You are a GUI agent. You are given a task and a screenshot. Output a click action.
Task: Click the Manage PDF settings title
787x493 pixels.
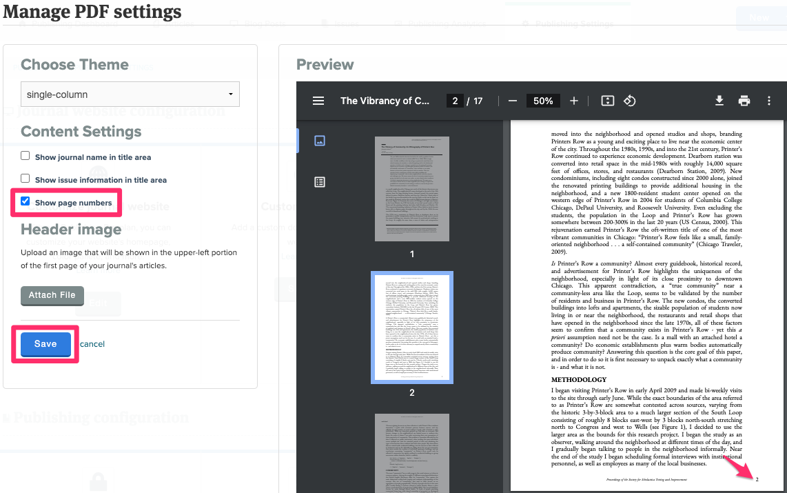[x=92, y=12]
